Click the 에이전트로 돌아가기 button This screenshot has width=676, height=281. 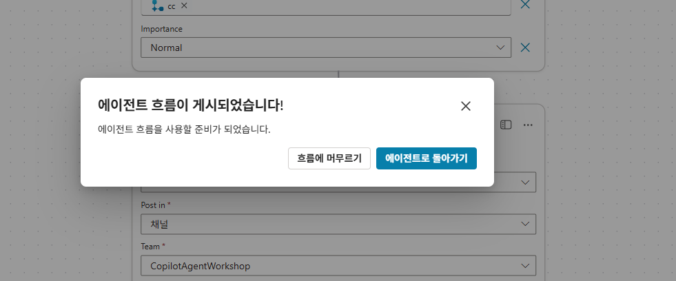[x=427, y=158]
